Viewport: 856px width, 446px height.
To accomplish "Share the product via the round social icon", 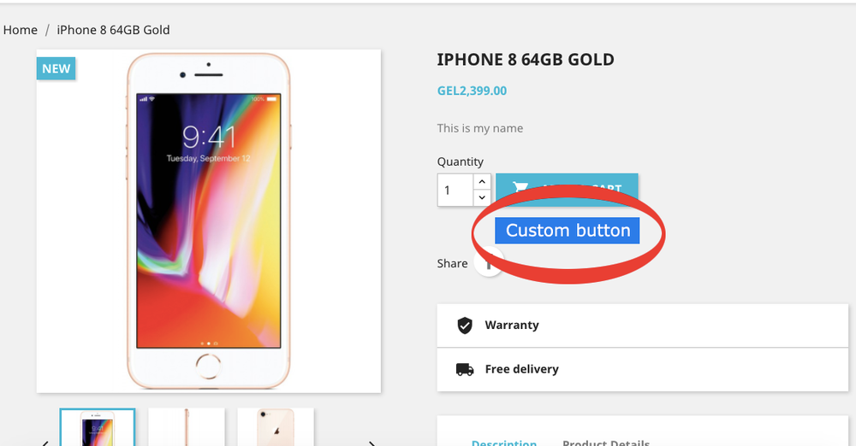I will click(x=488, y=264).
